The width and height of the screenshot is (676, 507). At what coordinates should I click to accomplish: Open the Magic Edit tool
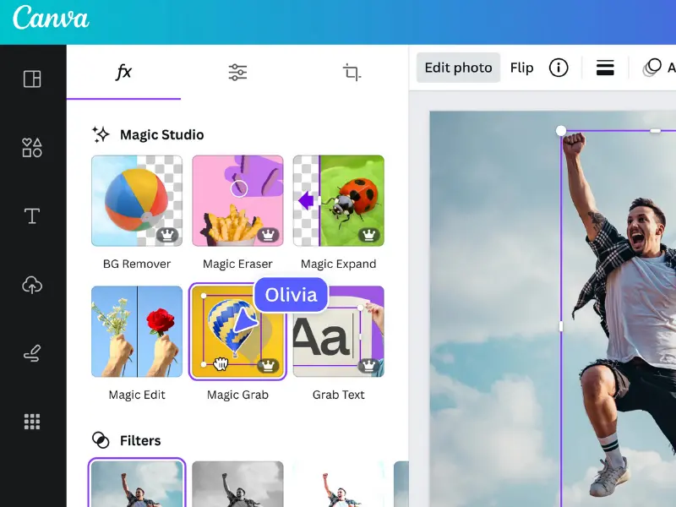point(137,331)
